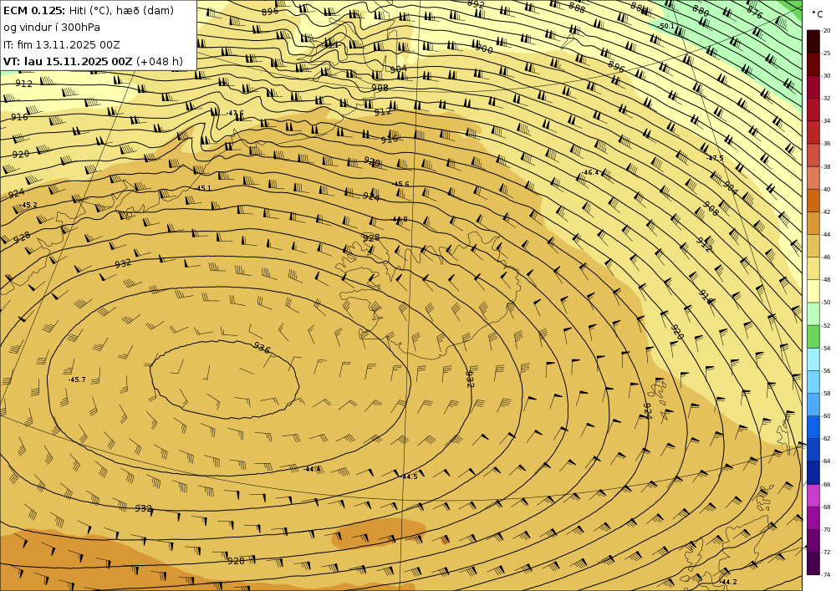
Task: Click the light green legend band between -50 and -52
Action: (813, 313)
